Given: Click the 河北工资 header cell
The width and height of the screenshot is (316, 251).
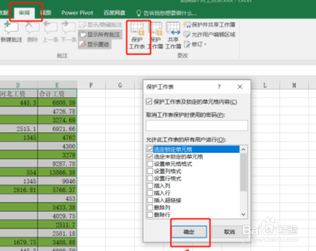Looking at the screenshot, I should coord(19,94).
